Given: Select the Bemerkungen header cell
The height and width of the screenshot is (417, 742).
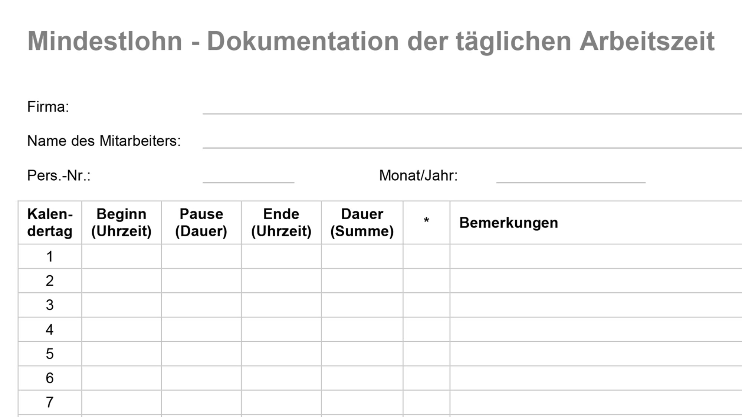Looking at the screenshot, I should point(596,223).
